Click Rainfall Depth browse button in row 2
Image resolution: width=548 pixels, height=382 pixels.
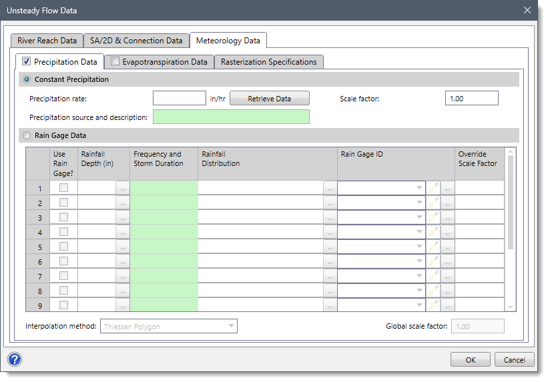(x=123, y=203)
